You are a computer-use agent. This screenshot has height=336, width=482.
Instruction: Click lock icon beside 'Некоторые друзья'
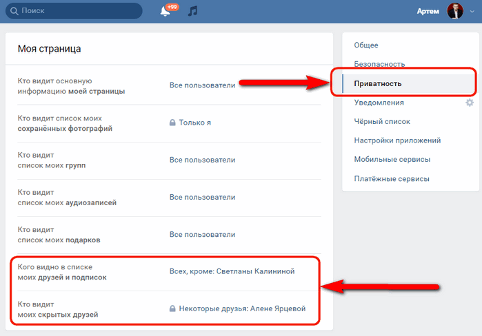coord(172,308)
